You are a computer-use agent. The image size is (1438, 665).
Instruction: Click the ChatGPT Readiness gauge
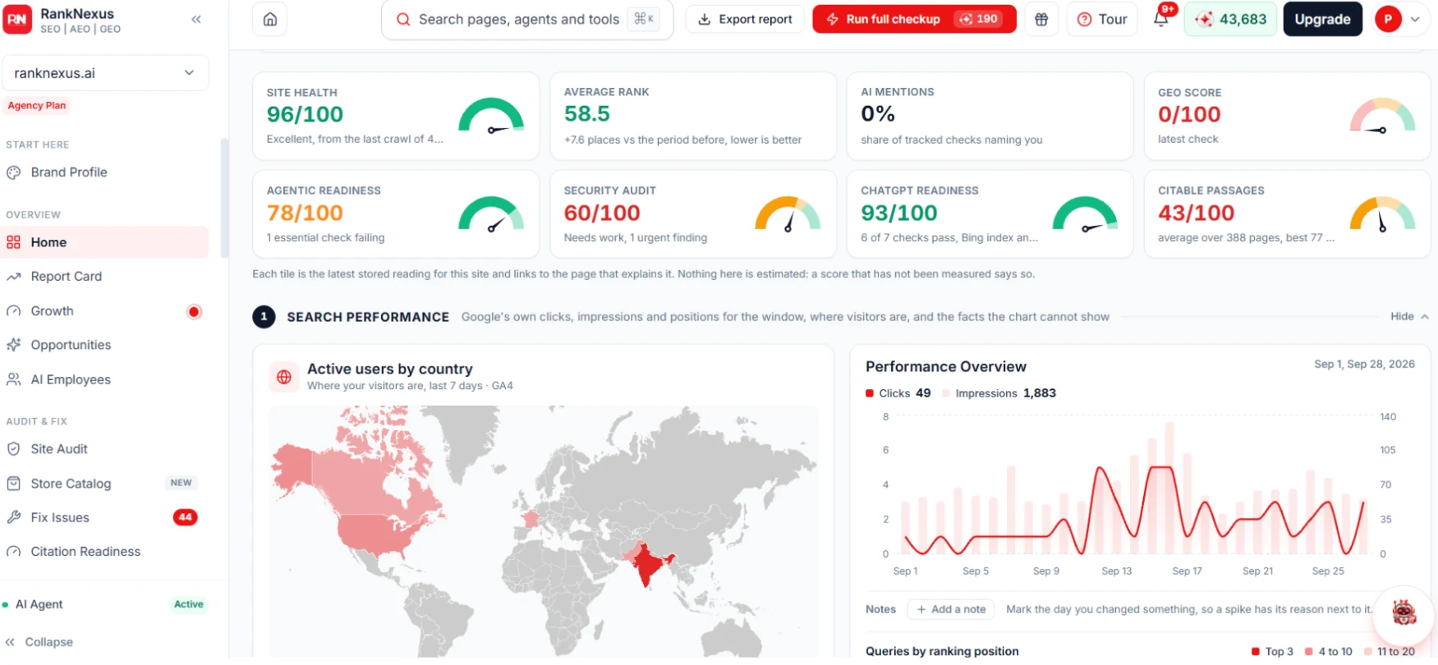[x=1086, y=214]
